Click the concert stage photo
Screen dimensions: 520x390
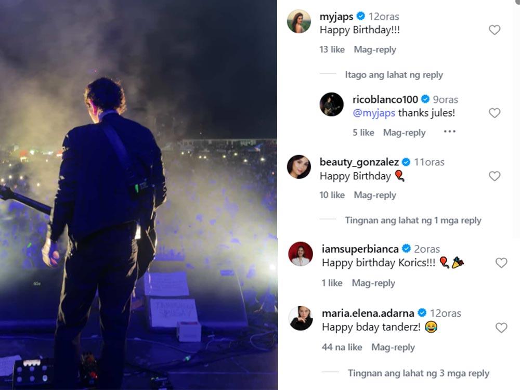[x=138, y=195]
